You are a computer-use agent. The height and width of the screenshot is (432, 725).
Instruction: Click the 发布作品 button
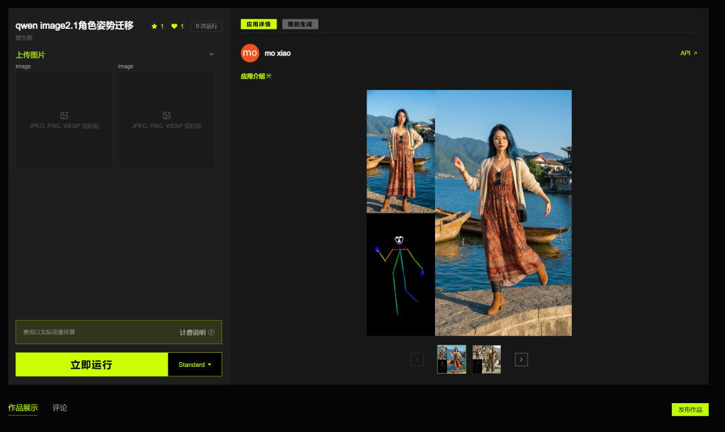[690, 409]
